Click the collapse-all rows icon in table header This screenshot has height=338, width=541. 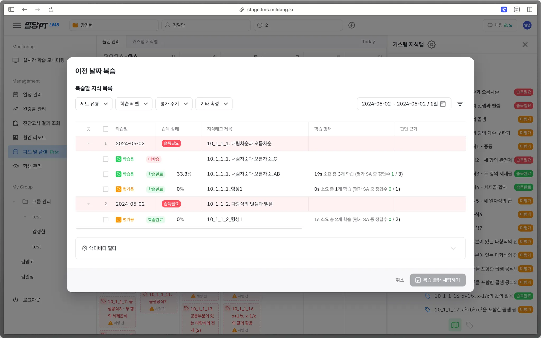pyautogui.click(x=88, y=129)
